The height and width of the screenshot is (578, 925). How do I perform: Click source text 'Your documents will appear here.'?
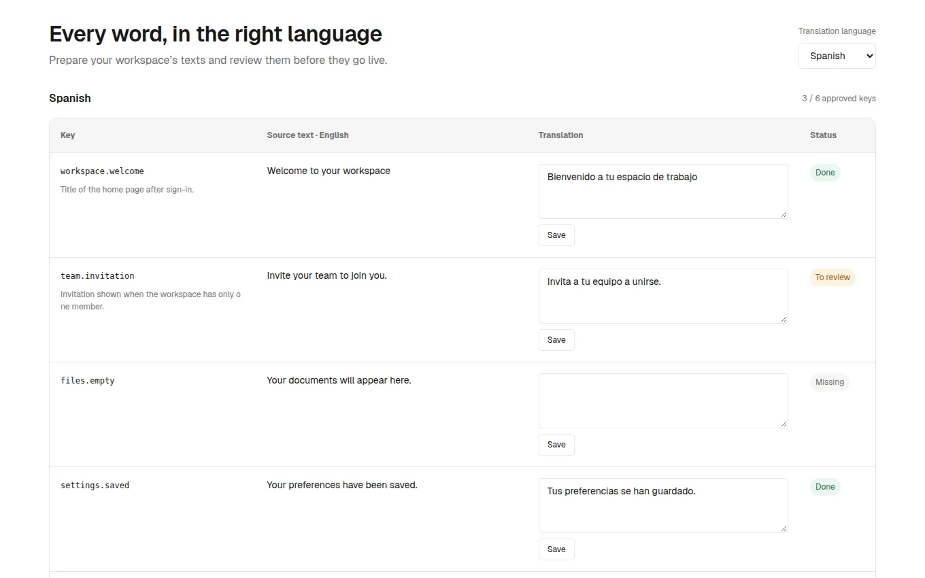(339, 380)
